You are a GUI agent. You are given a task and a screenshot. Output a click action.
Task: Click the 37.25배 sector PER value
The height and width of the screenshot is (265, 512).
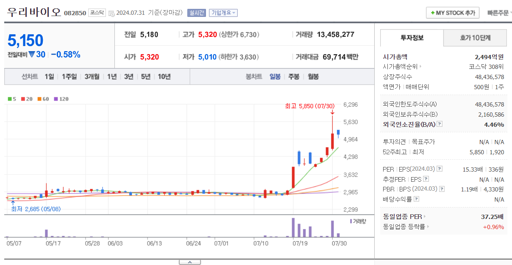(x=492, y=216)
